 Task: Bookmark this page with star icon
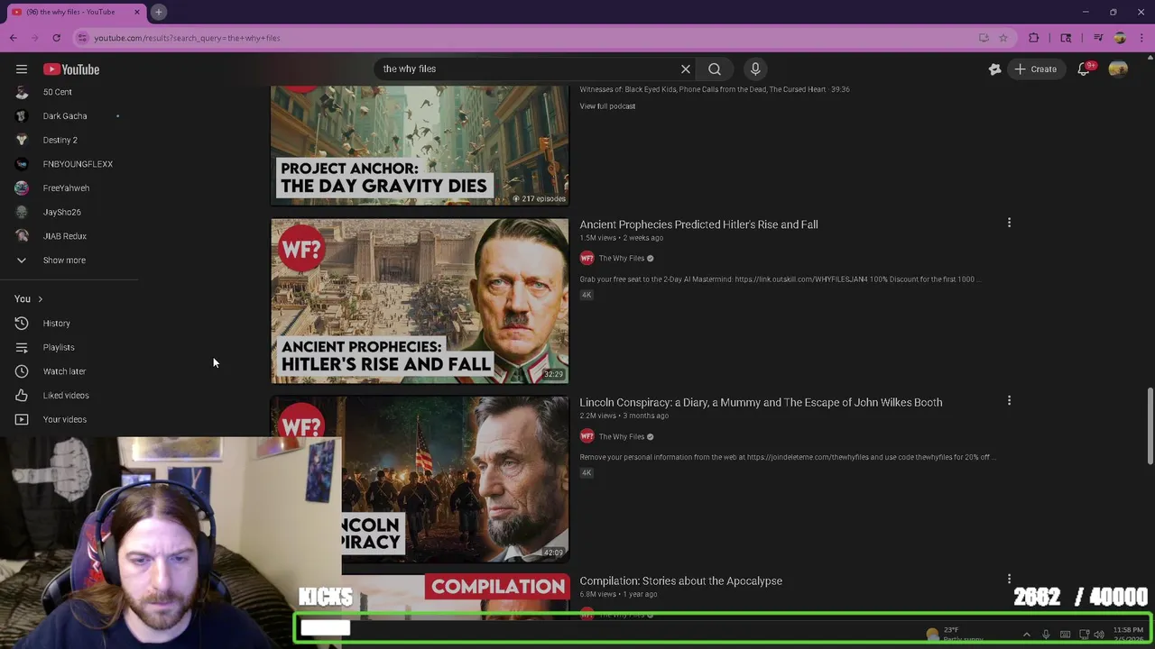[x=1003, y=38]
